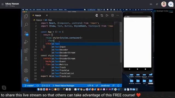
Task: Split the editor to the right
Action: coord(112,15)
